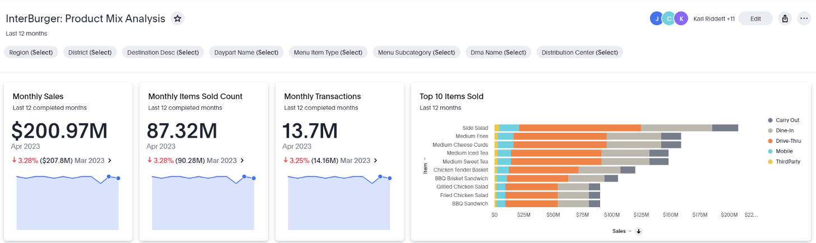
Task: Click the 87.32M items sold value
Action: coord(182,130)
